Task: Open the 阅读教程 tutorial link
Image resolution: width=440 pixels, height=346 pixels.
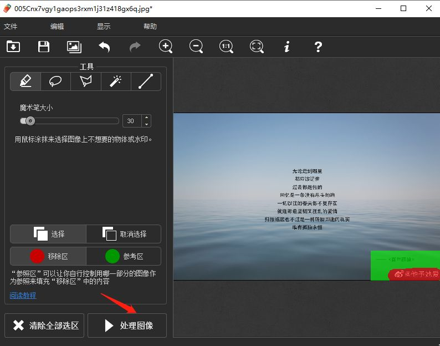Action: [x=23, y=296]
